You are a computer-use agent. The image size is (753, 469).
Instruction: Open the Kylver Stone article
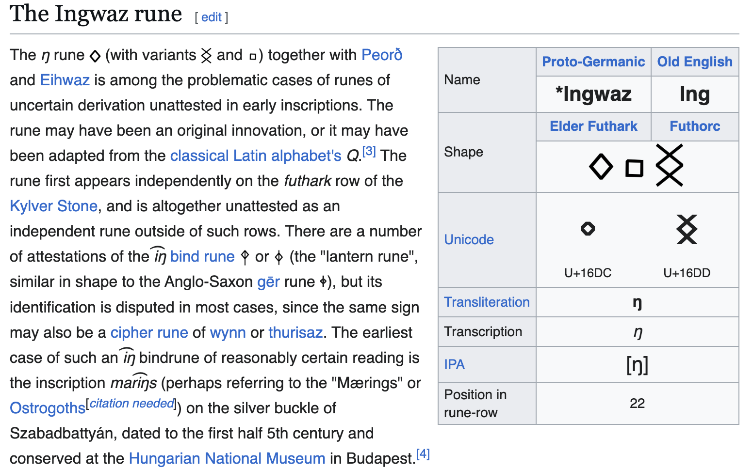pos(54,206)
